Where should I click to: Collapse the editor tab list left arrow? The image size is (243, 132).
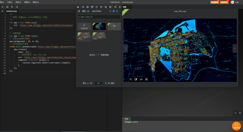3,11
